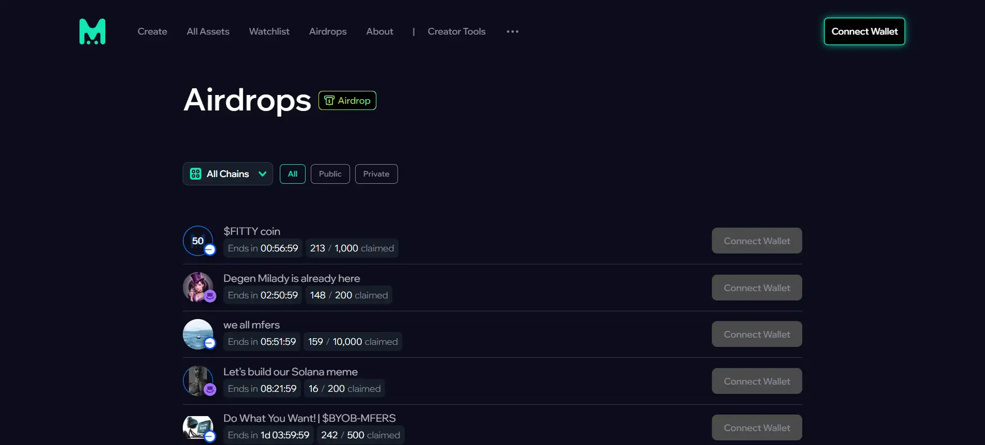Click the Solana meme airdrop avatar
Screen dimensions: 985x445
tap(198, 381)
